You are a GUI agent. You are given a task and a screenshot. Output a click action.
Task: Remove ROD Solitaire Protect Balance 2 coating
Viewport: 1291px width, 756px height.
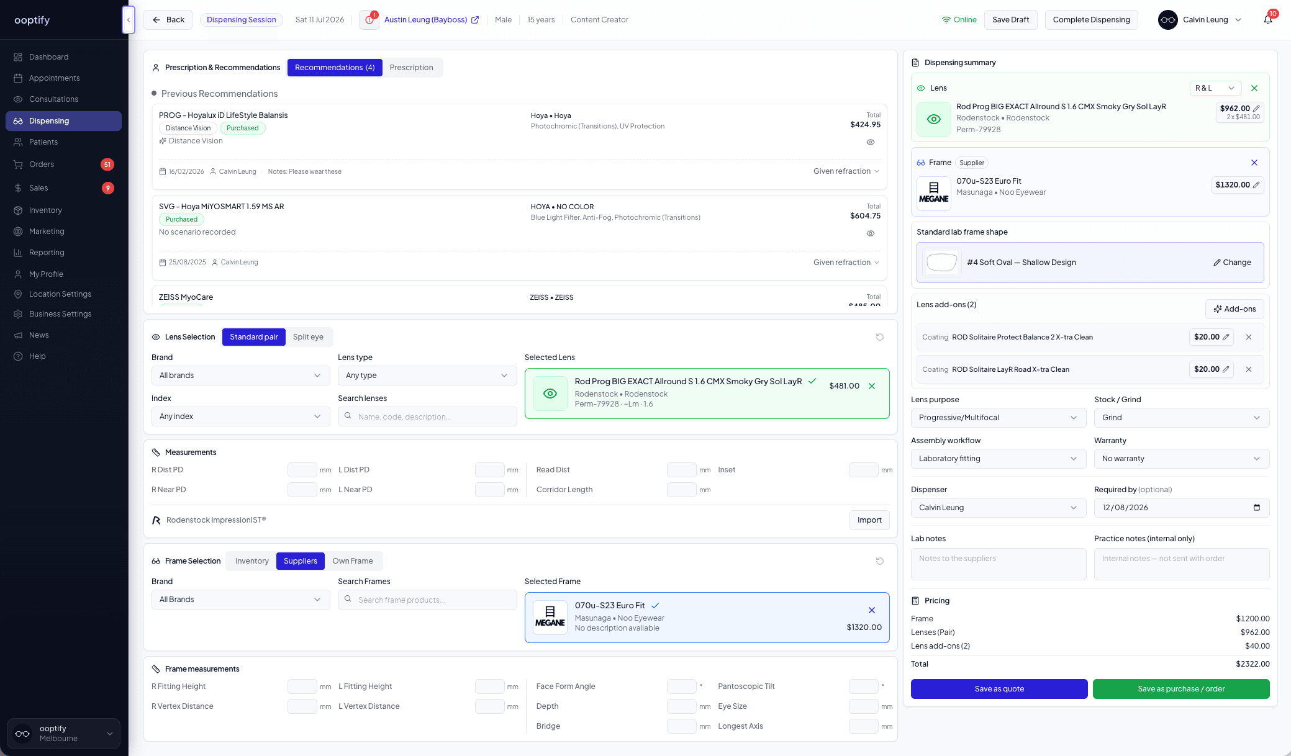[1249, 337]
